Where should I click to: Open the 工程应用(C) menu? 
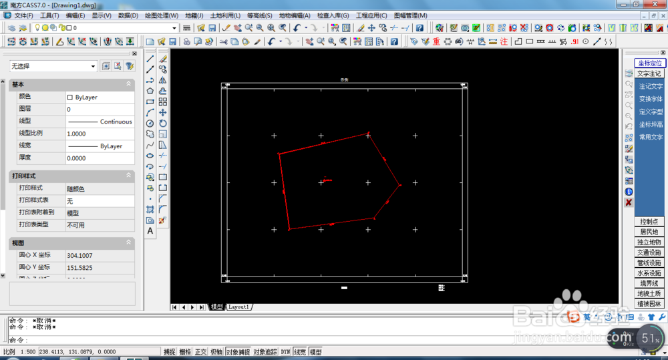(x=371, y=15)
